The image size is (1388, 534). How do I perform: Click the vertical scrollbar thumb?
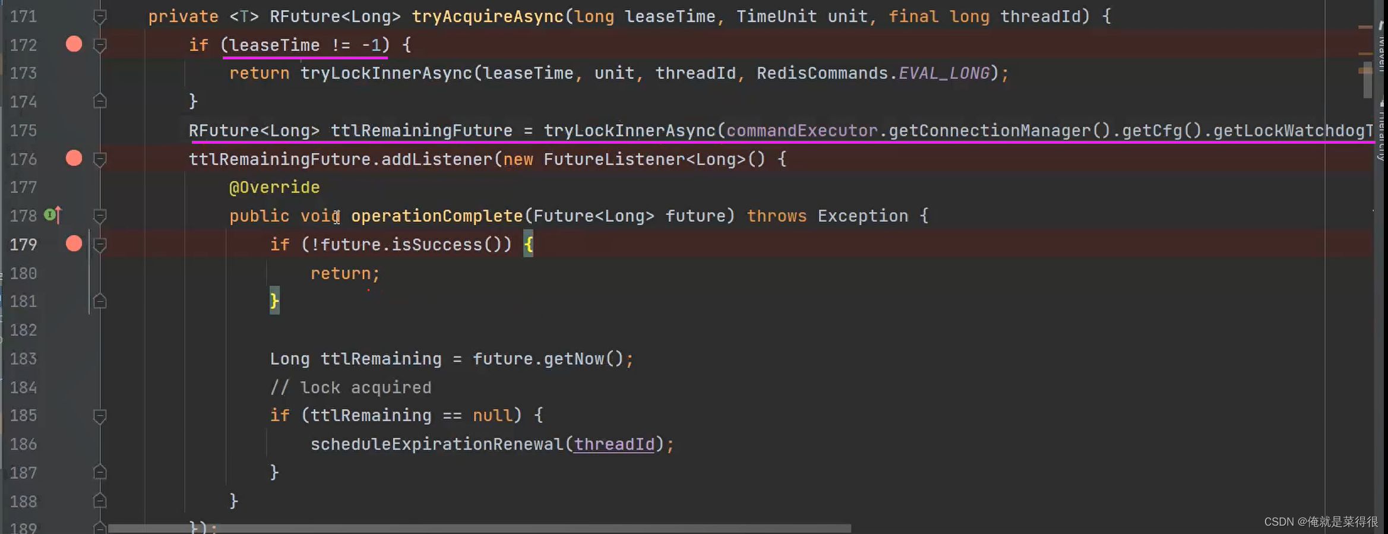pyautogui.click(x=1368, y=80)
